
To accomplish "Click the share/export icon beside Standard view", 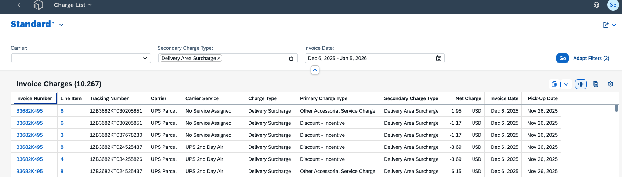I will [x=605, y=25].
